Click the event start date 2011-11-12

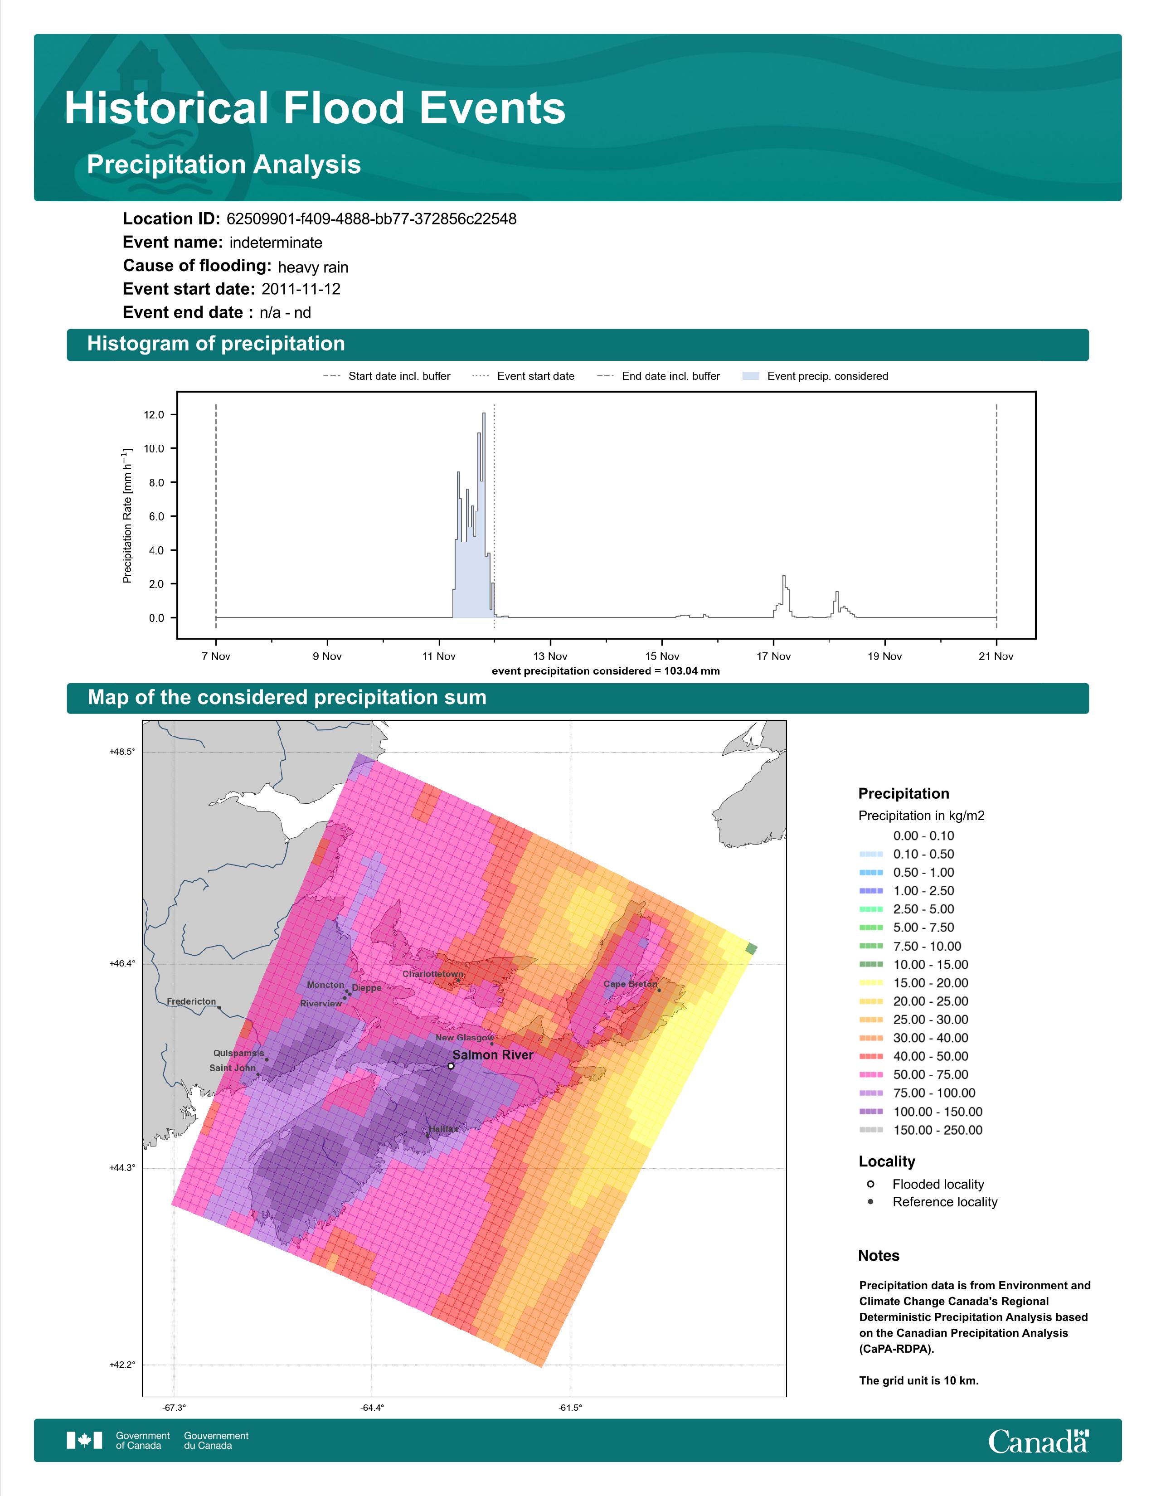301,289
